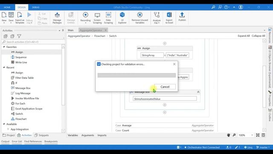Switch to the DEBUG ribbon tab
This screenshot has height=154, width=273.
pos(36,7)
